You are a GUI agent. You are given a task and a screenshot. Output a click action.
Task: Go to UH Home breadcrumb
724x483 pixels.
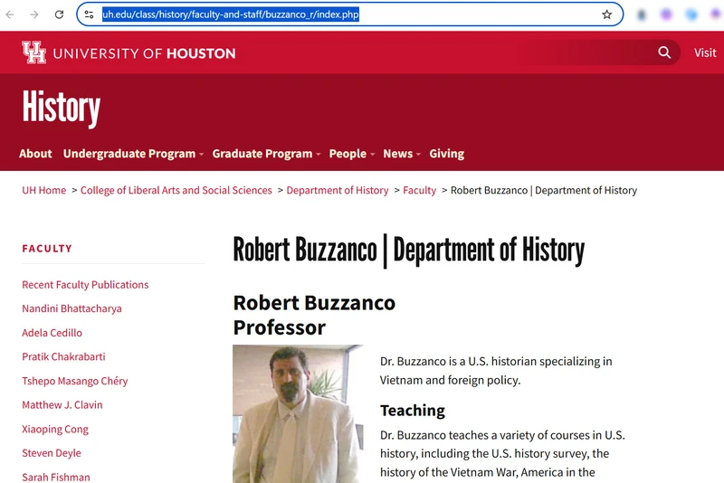click(x=43, y=190)
